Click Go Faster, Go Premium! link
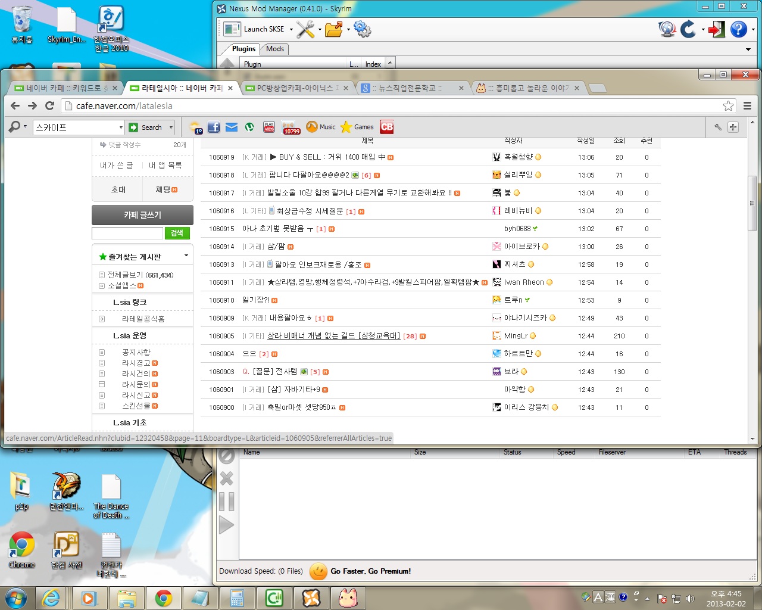The image size is (762, 610). 370,571
